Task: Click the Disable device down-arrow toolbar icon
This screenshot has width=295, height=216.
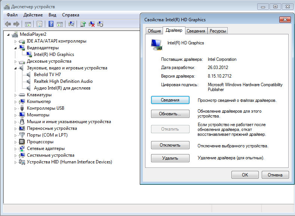Action: [x=100, y=24]
